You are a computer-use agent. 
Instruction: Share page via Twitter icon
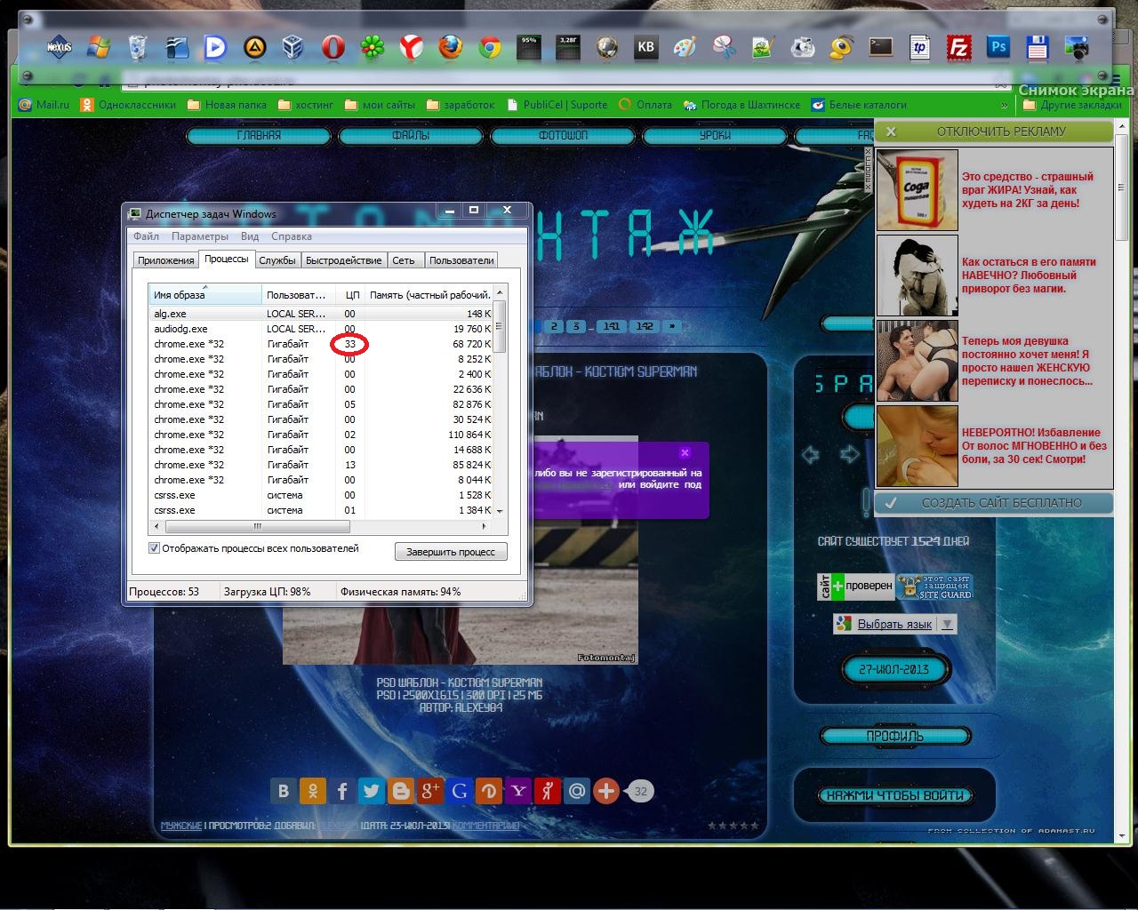(x=372, y=790)
